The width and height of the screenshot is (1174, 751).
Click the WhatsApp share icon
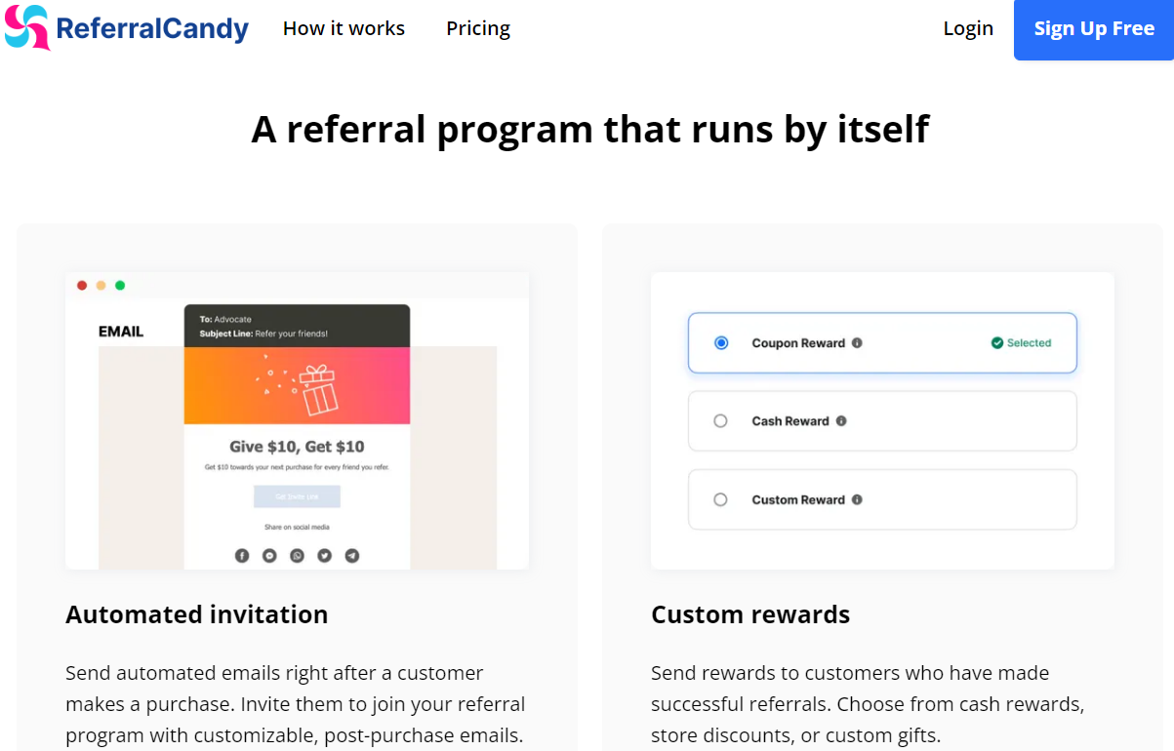click(297, 556)
